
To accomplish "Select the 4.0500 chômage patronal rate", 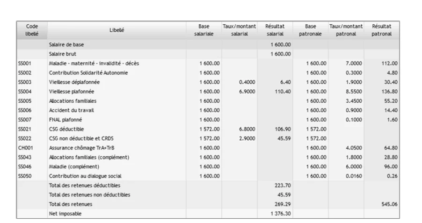I will point(354,148).
